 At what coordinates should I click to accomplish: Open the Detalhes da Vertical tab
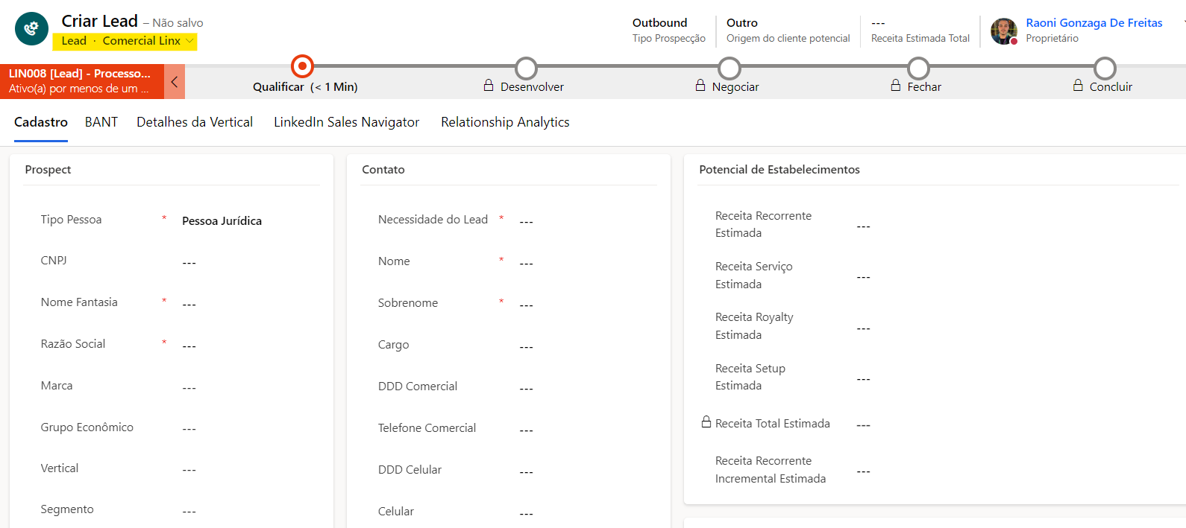tap(195, 122)
